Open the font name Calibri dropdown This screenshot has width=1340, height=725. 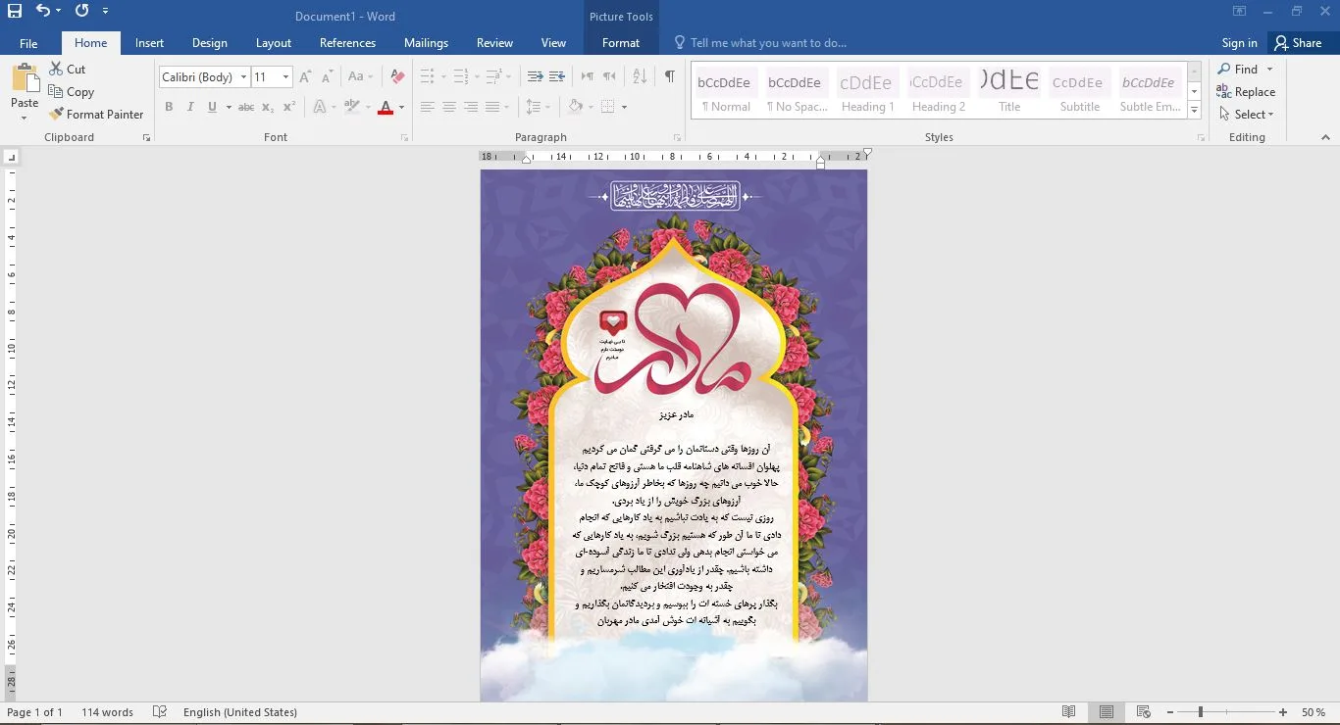pyautogui.click(x=243, y=77)
